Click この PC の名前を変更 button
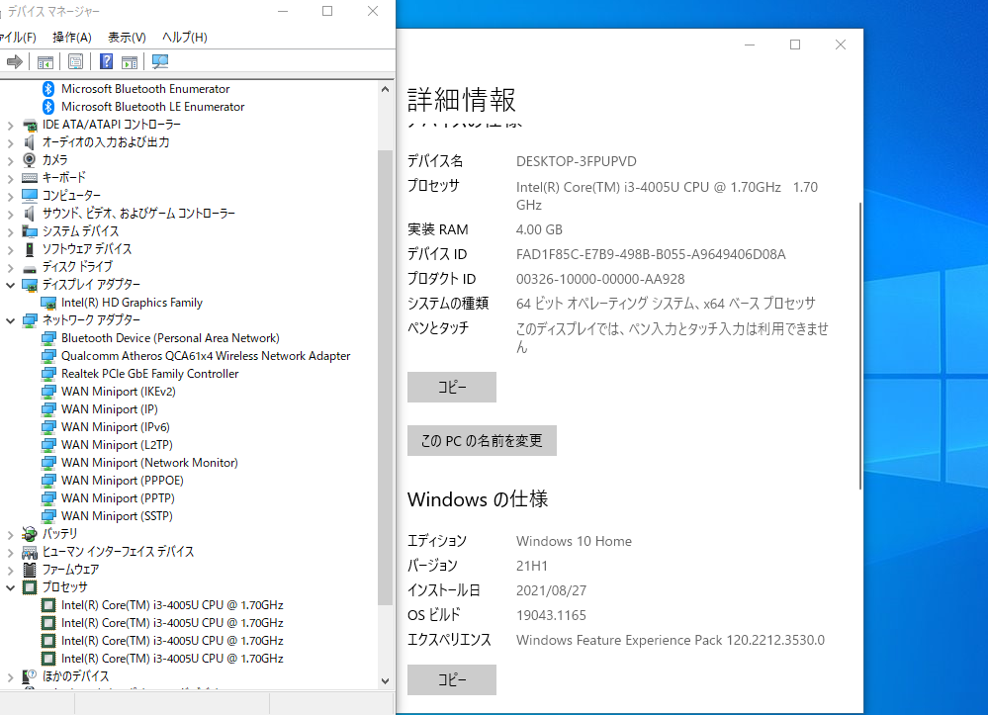The image size is (988, 715). pyautogui.click(x=482, y=440)
